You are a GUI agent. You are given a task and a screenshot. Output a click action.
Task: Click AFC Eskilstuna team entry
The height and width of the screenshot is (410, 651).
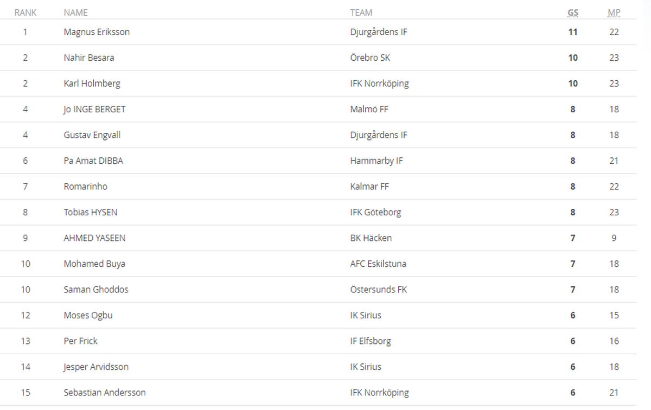pyautogui.click(x=378, y=264)
